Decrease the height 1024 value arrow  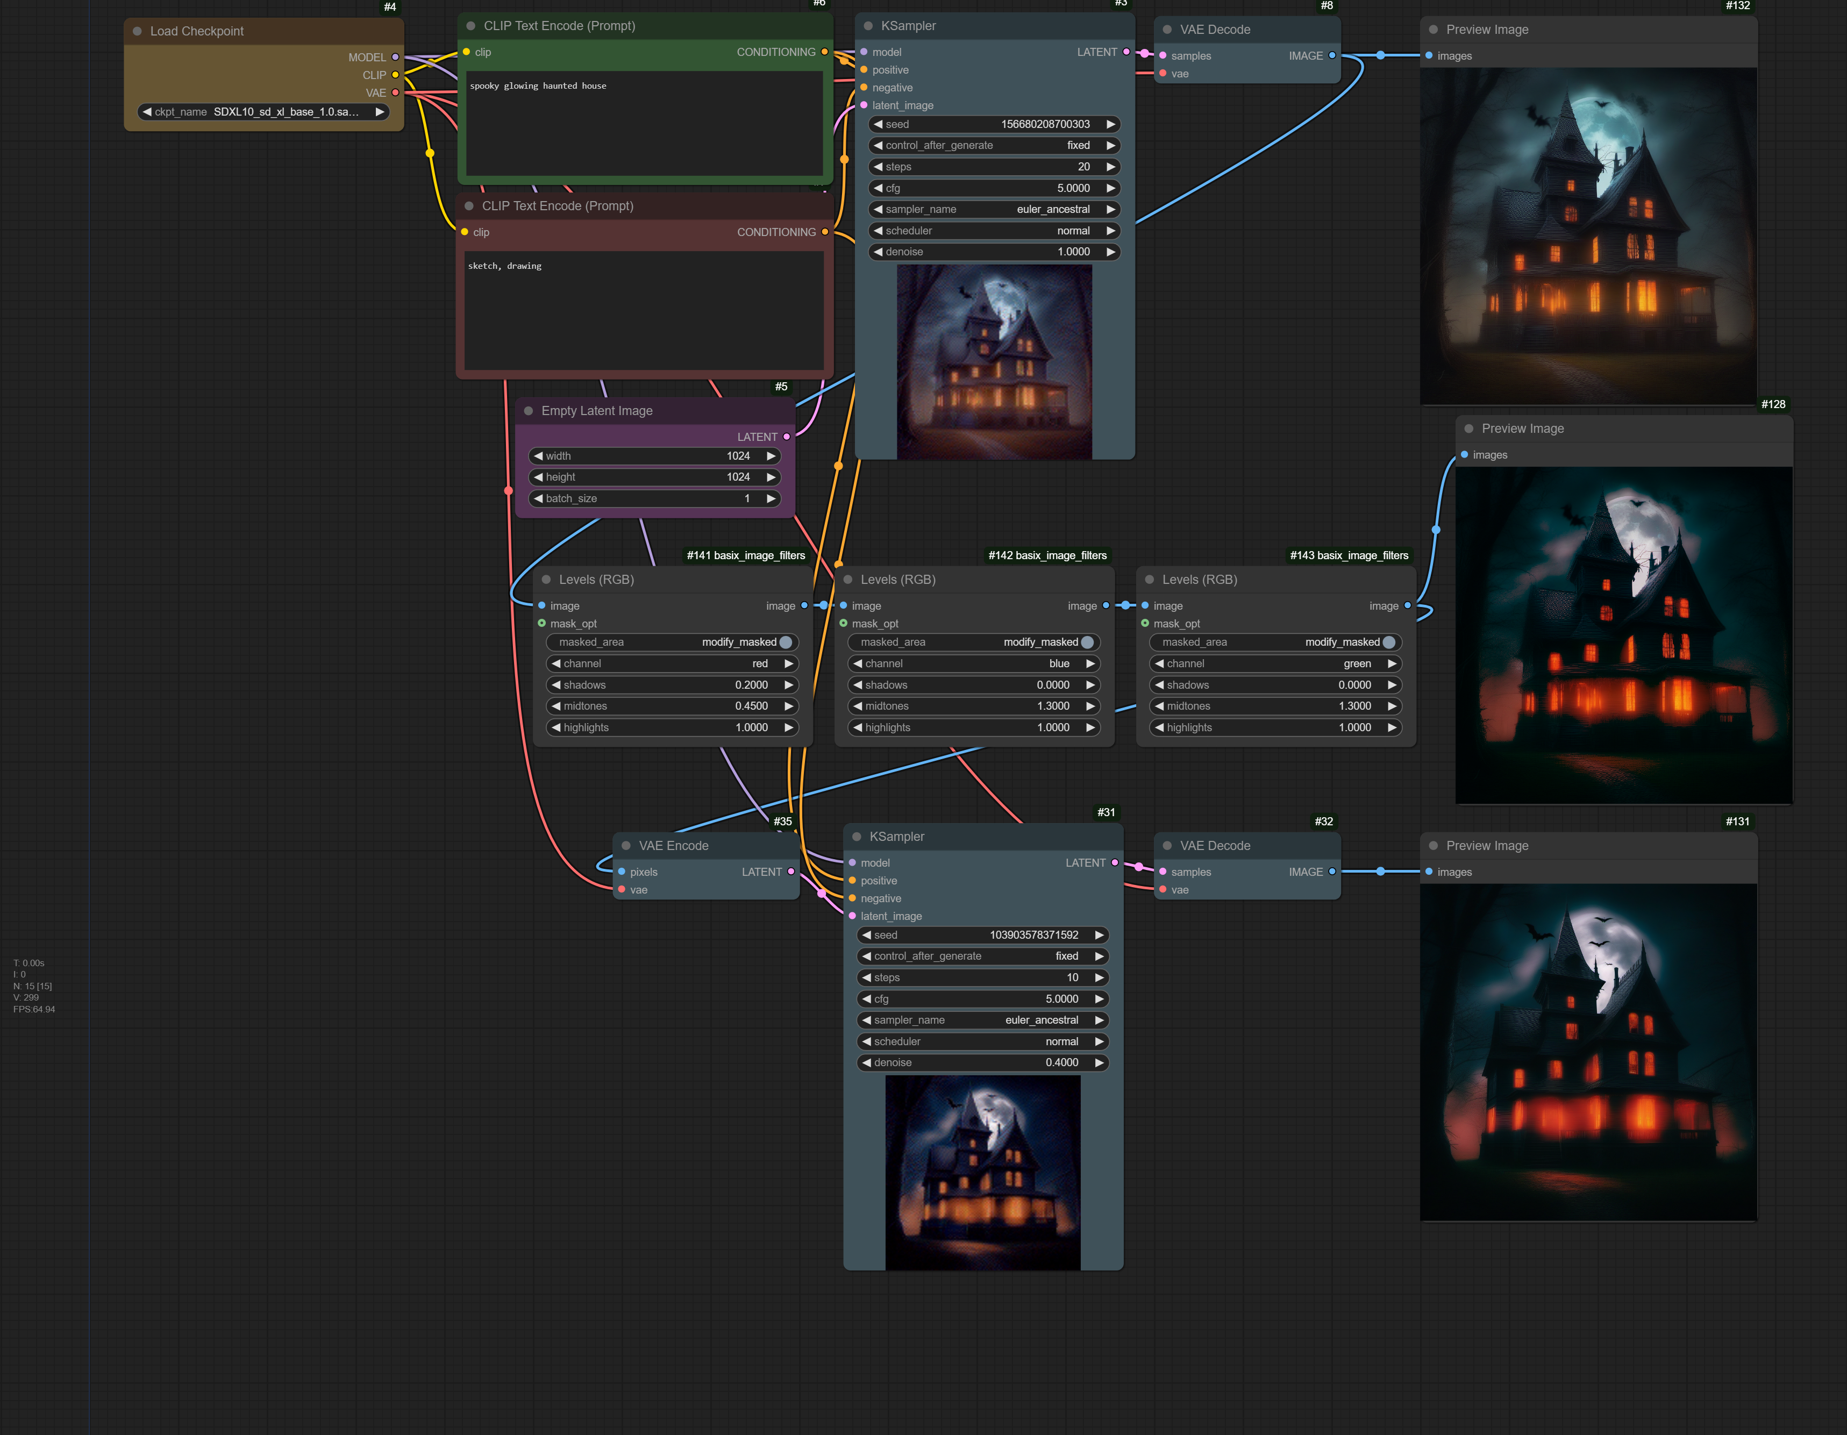click(538, 477)
